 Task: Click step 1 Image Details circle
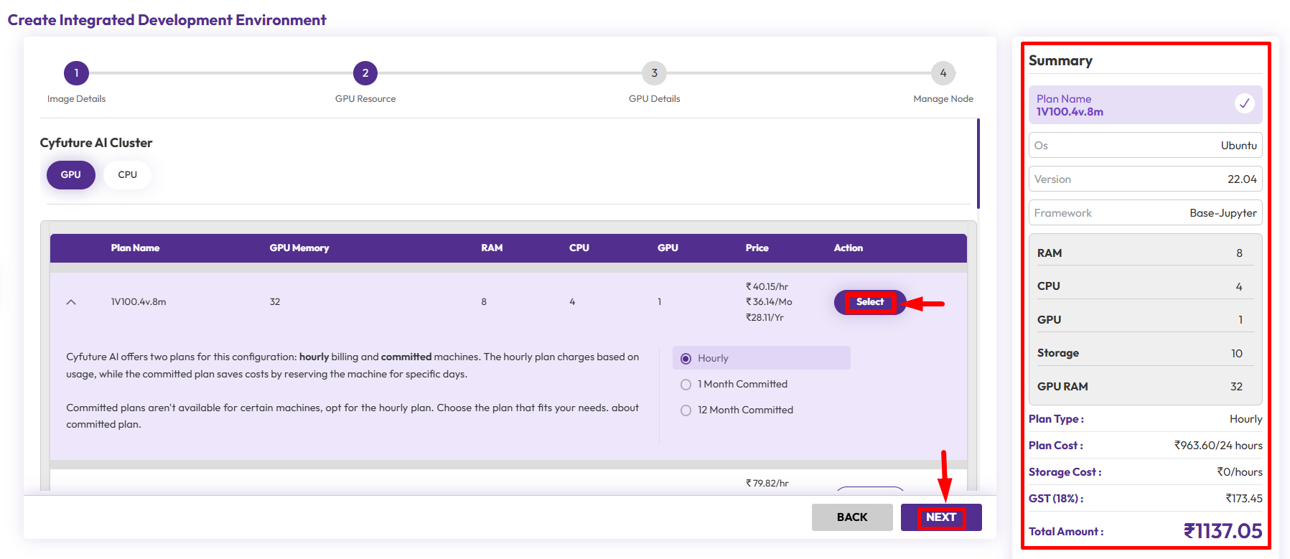tap(76, 73)
